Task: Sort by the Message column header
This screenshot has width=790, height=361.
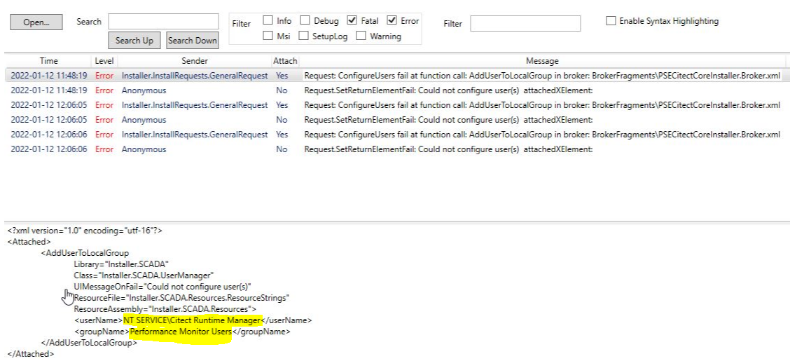Action: (542, 61)
